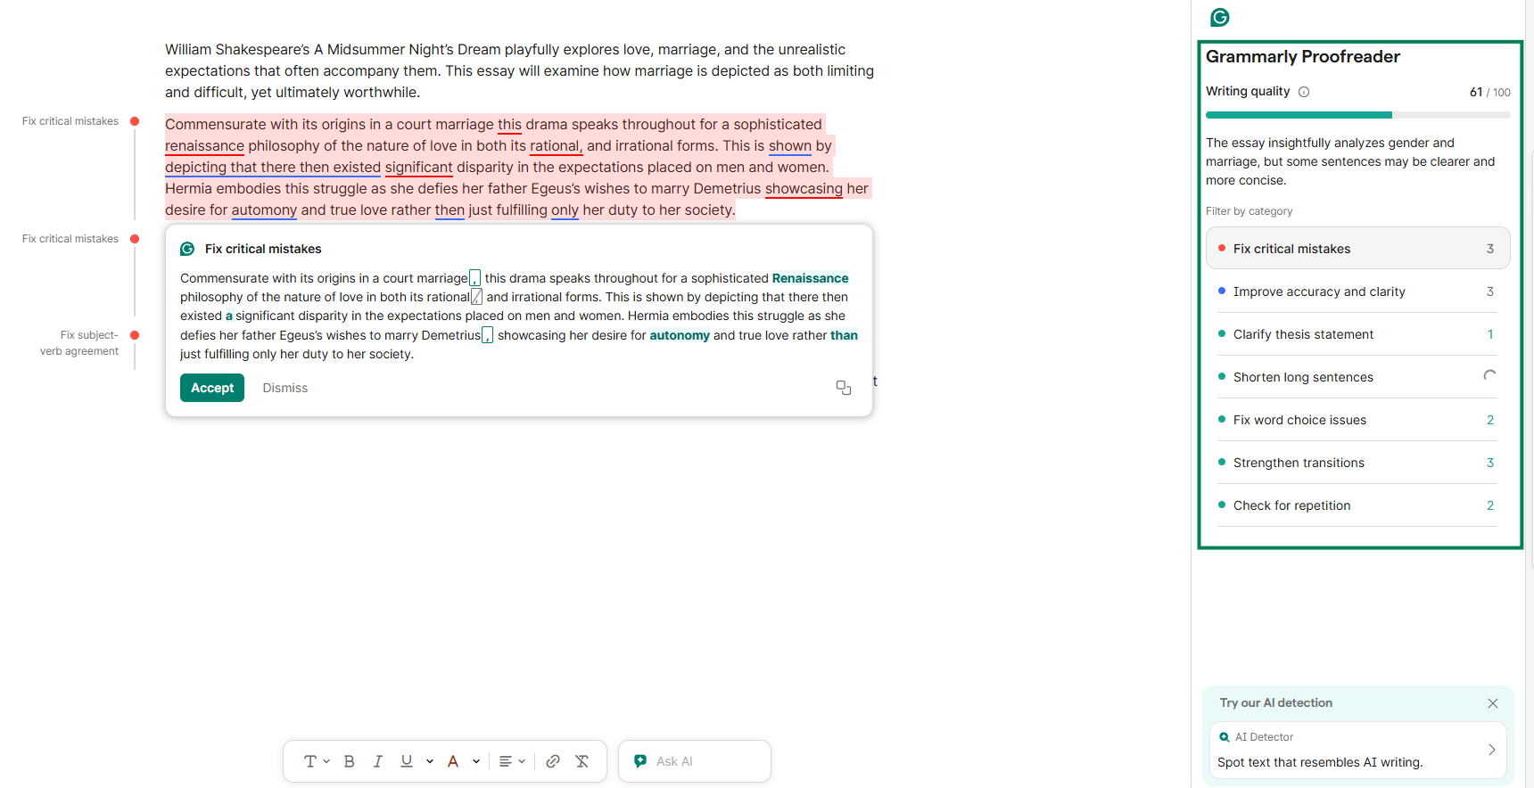Click the writing quality progress bar
Image resolution: width=1534 pixels, height=788 pixels.
click(1358, 115)
